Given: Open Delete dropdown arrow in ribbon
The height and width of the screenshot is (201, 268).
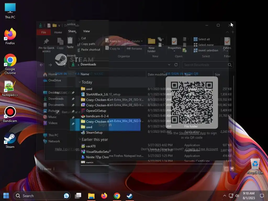Looking at the screenshot, I should pos(142,41).
